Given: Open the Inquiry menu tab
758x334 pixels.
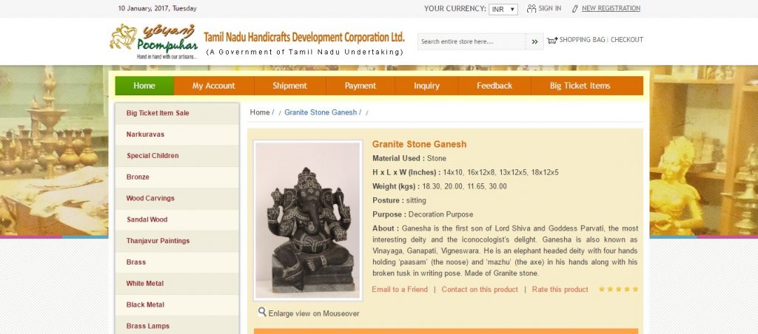Looking at the screenshot, I should pos(426,86).
